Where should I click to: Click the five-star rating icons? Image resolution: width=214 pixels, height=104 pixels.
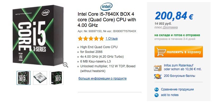[x=91, y=39]
